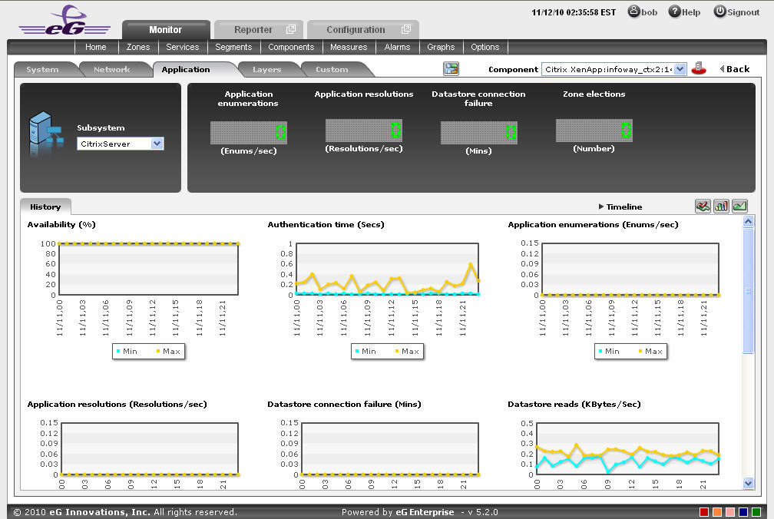
Task: Open the Services menu
Action: pyautogui.click(x=183, y=47)
